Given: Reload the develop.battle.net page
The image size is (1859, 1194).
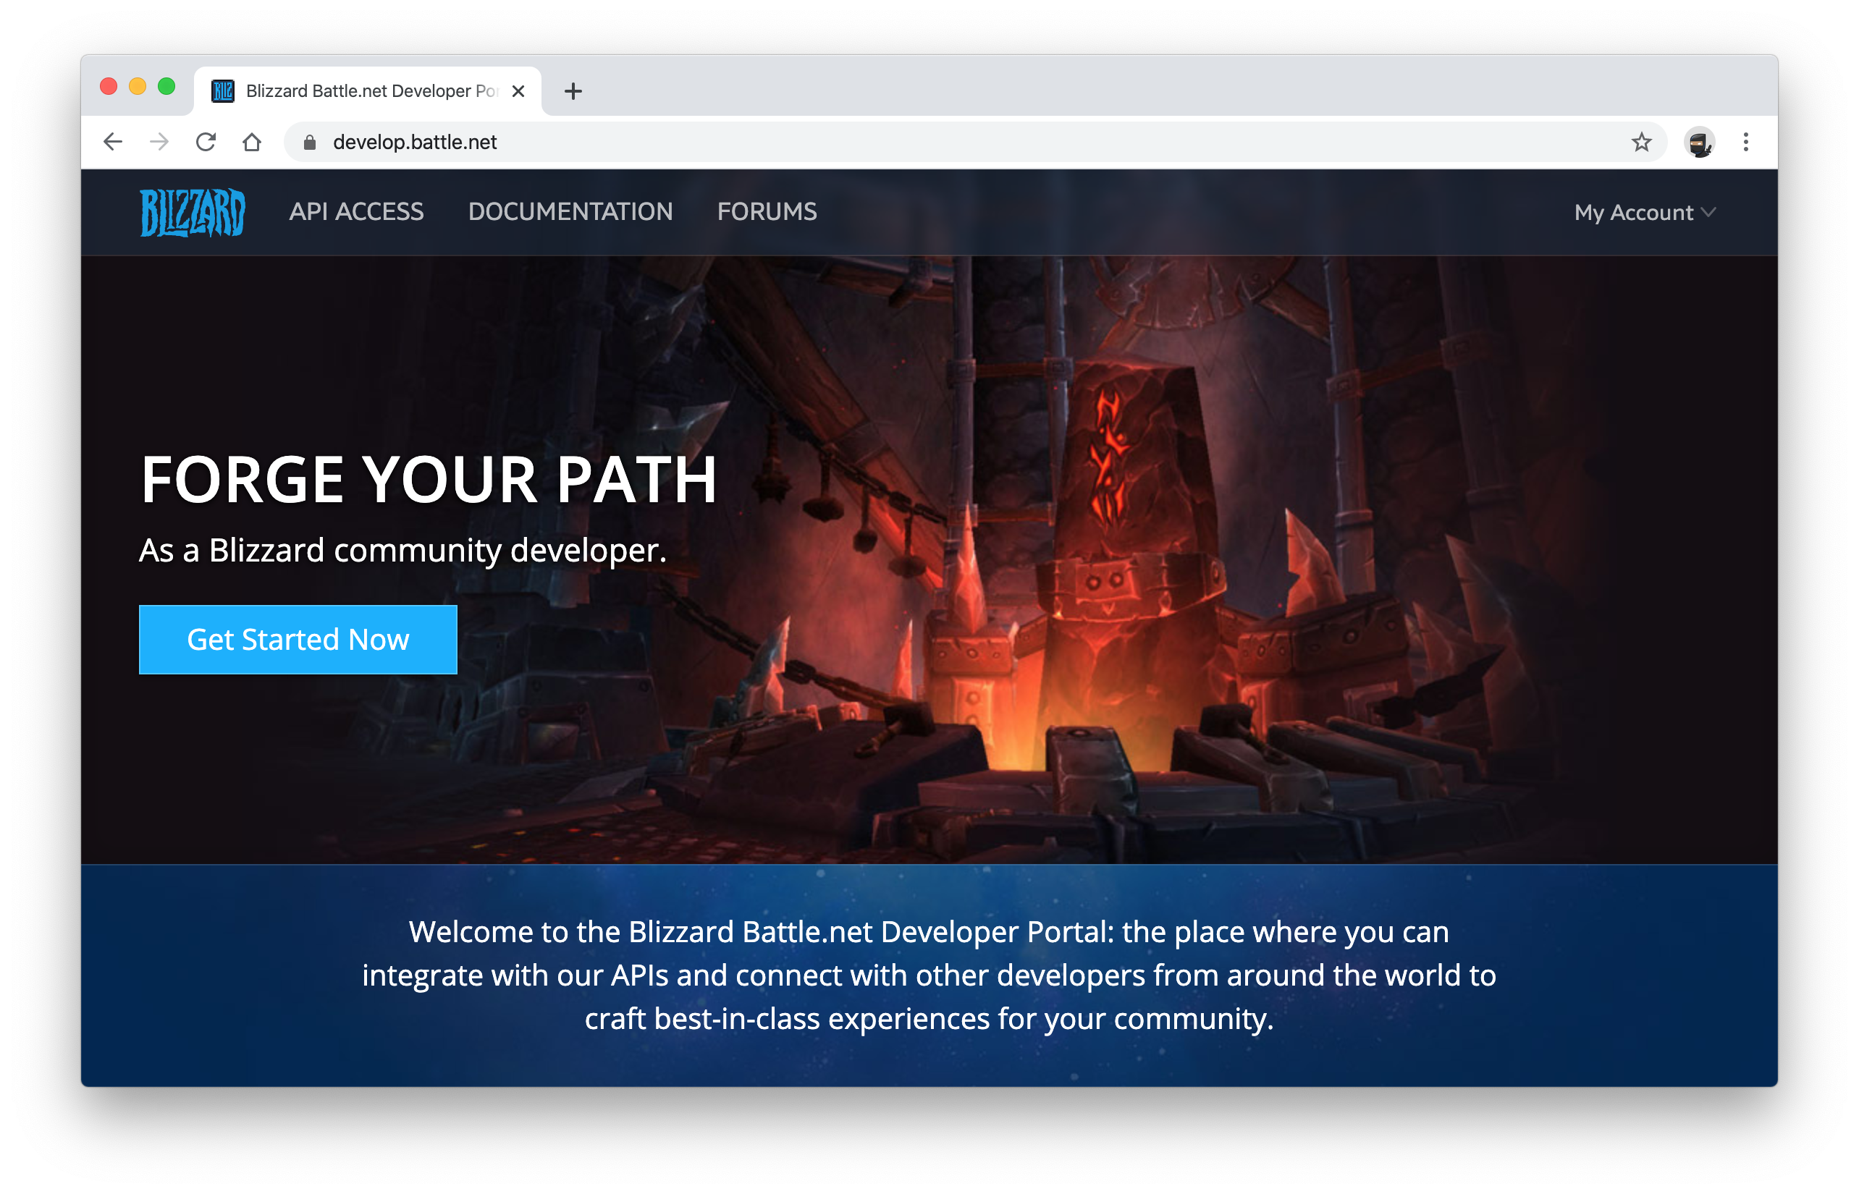Looking at the screenshot, I should [x=206, y=142].
